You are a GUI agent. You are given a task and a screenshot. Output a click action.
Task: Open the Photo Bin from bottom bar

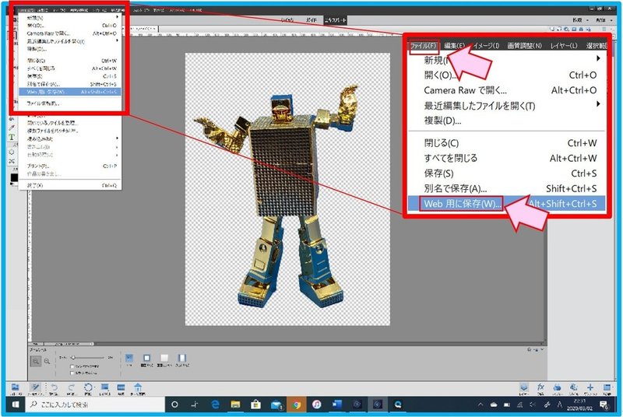point(16,389)
